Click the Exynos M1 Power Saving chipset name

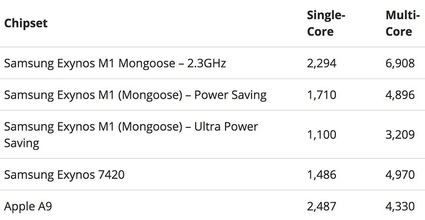135,95
